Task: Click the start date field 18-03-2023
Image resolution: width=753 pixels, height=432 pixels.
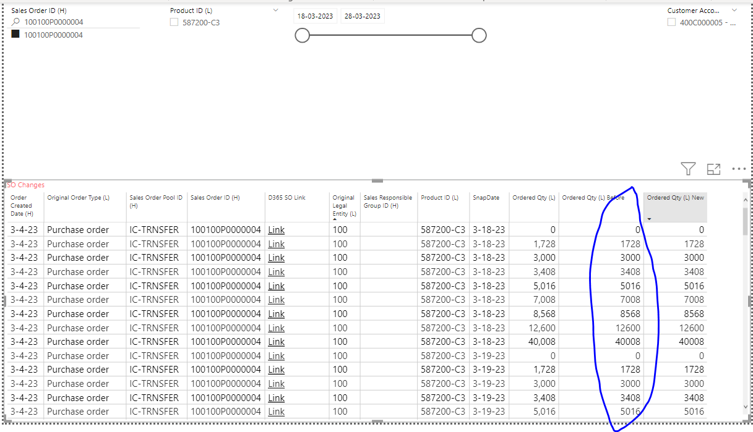Action: point(315,16)
